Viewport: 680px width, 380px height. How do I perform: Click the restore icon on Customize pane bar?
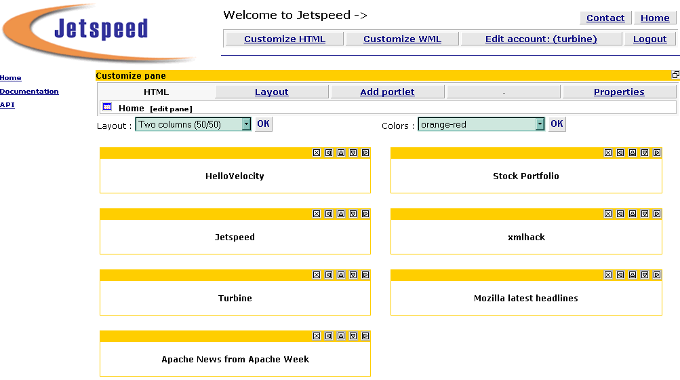[675, 75]
